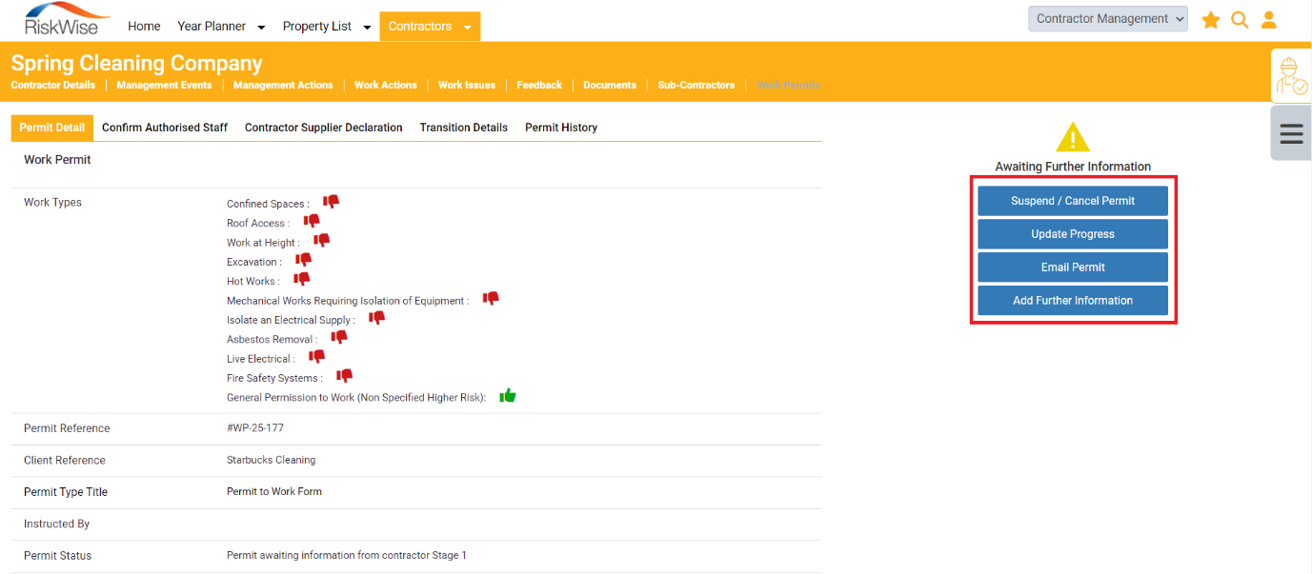The width and height of the screenshot is (1312, 574).
Task: Click the favourites star icon
Action: click(1211, 20)
